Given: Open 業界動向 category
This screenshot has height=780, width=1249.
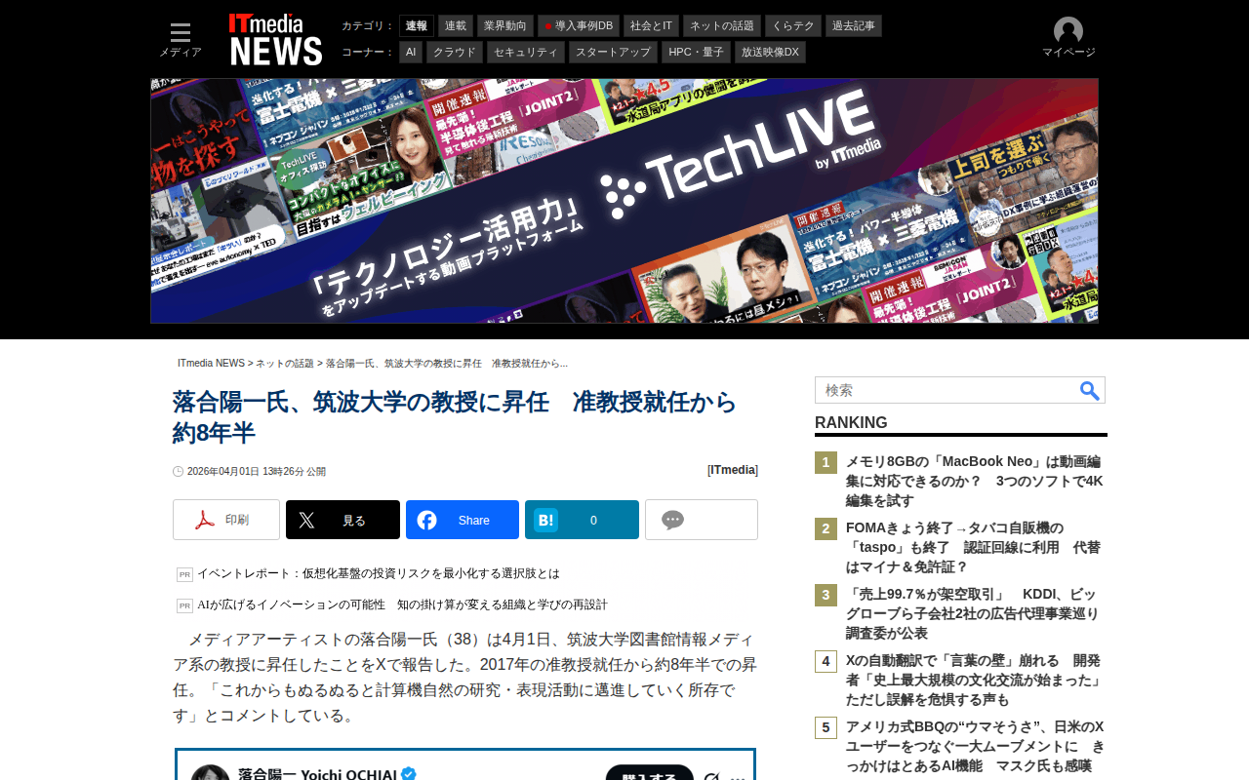Looking at the screenshot, I should (505, 25).
